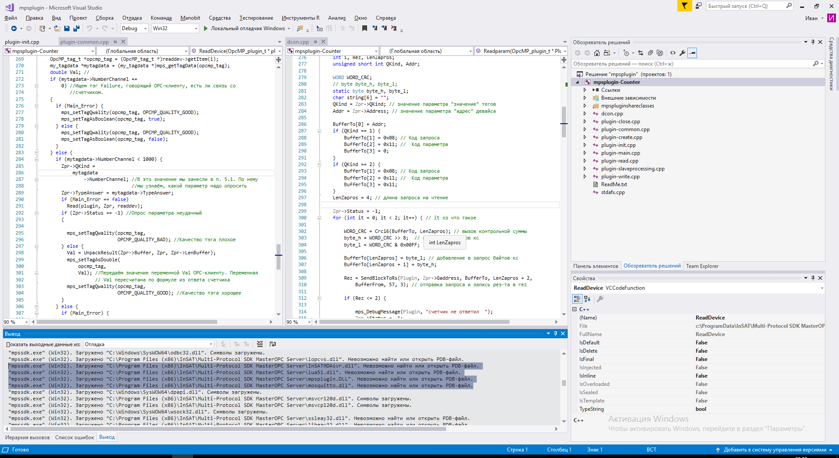The width and height of the screenshot is (839, 458).
Task: Switch Properties to alphabetical sort
Action: point(587,299)
